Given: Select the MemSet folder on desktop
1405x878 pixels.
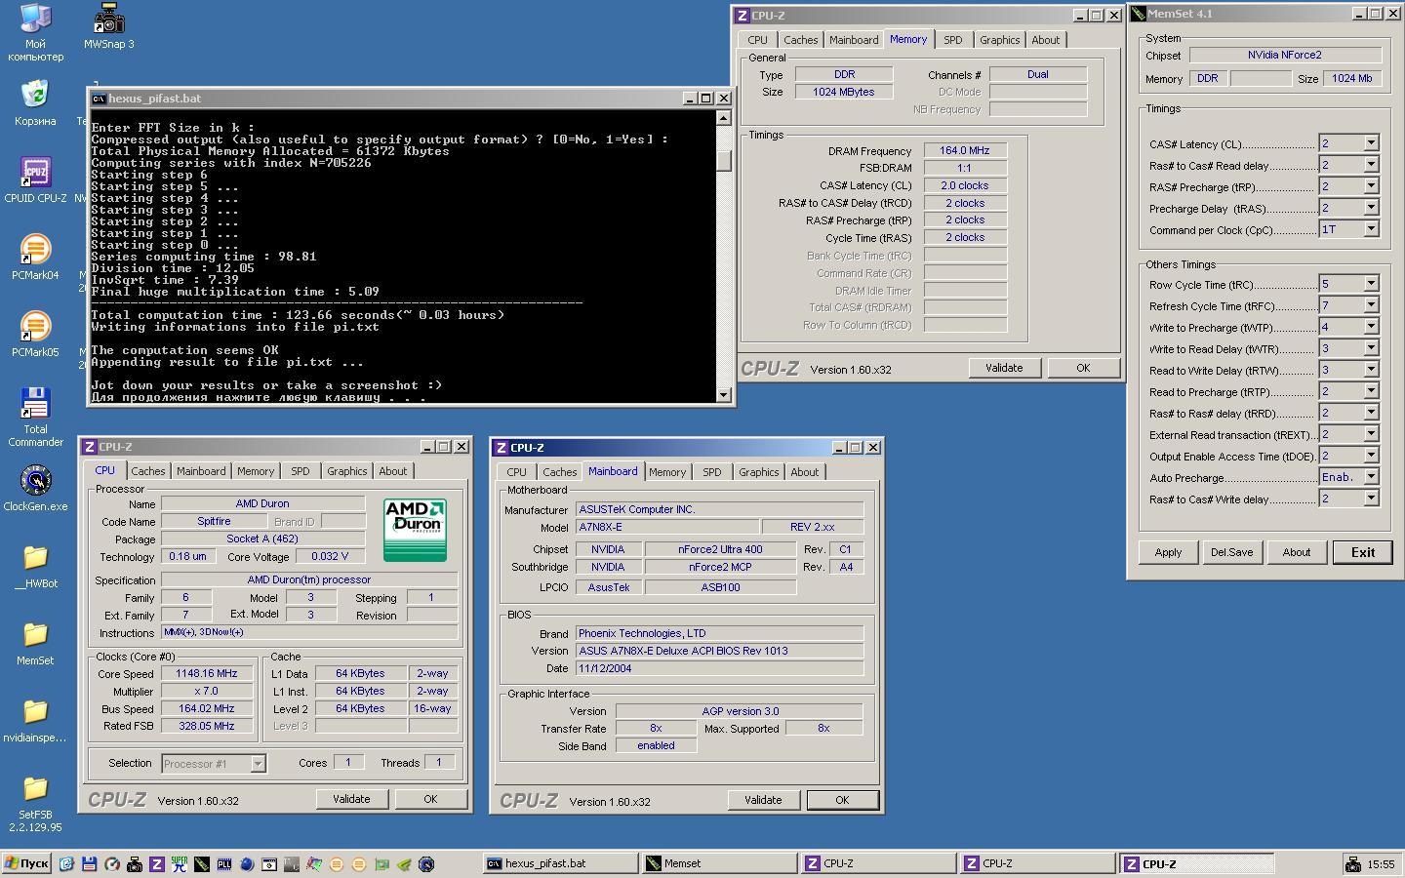Looking at the screenshot, I should pyautogui.click(x=35, y=642).
